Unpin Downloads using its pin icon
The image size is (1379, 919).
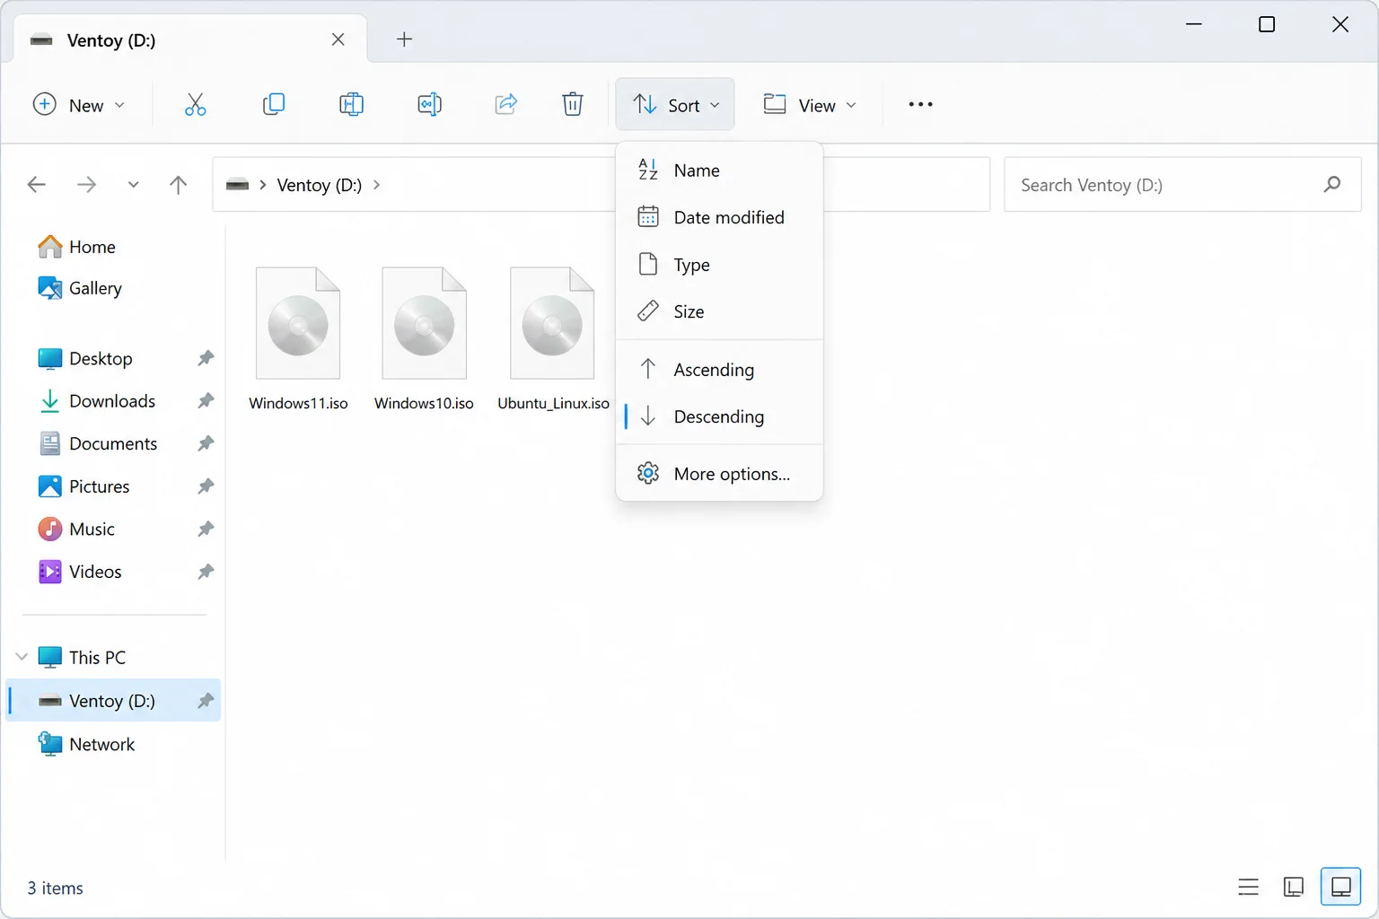[x=206, y=400]
